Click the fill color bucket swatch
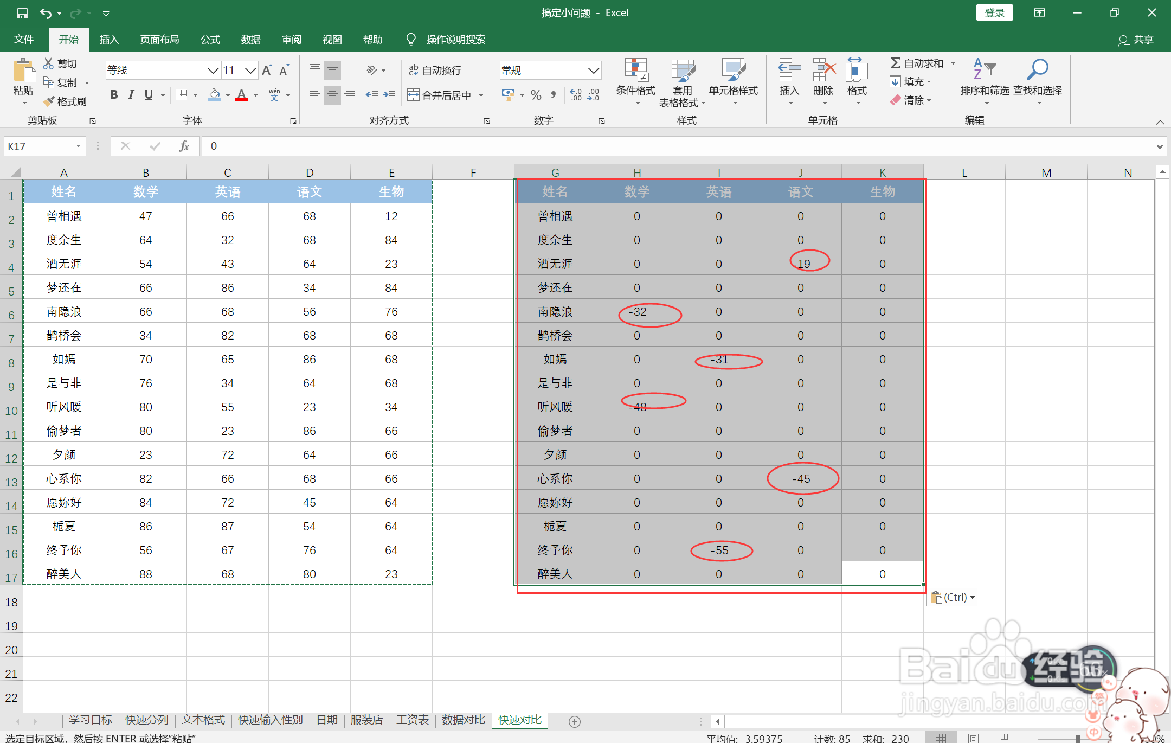This screenshot has height=743, width=1171. [x=215, y=95]
